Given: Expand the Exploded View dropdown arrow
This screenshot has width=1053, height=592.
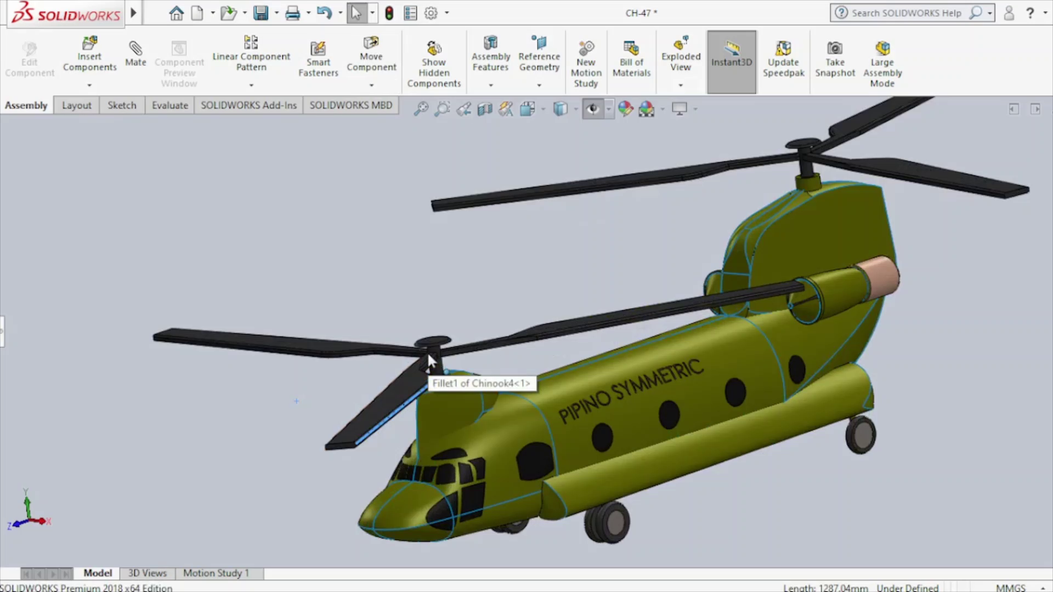Looking at the screenshot, I should pyautogui.click(x=681, y=86).
